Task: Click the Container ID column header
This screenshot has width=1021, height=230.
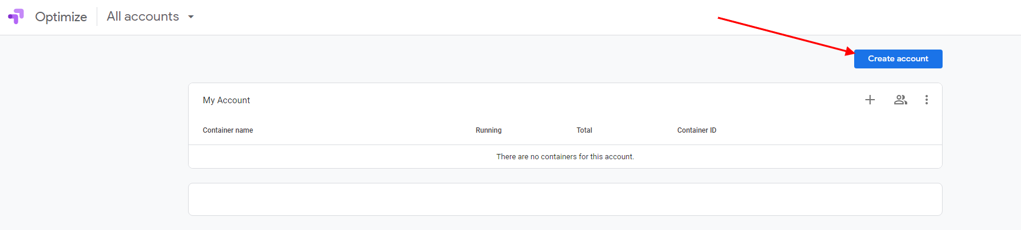Action: click(x=697, y=130)
